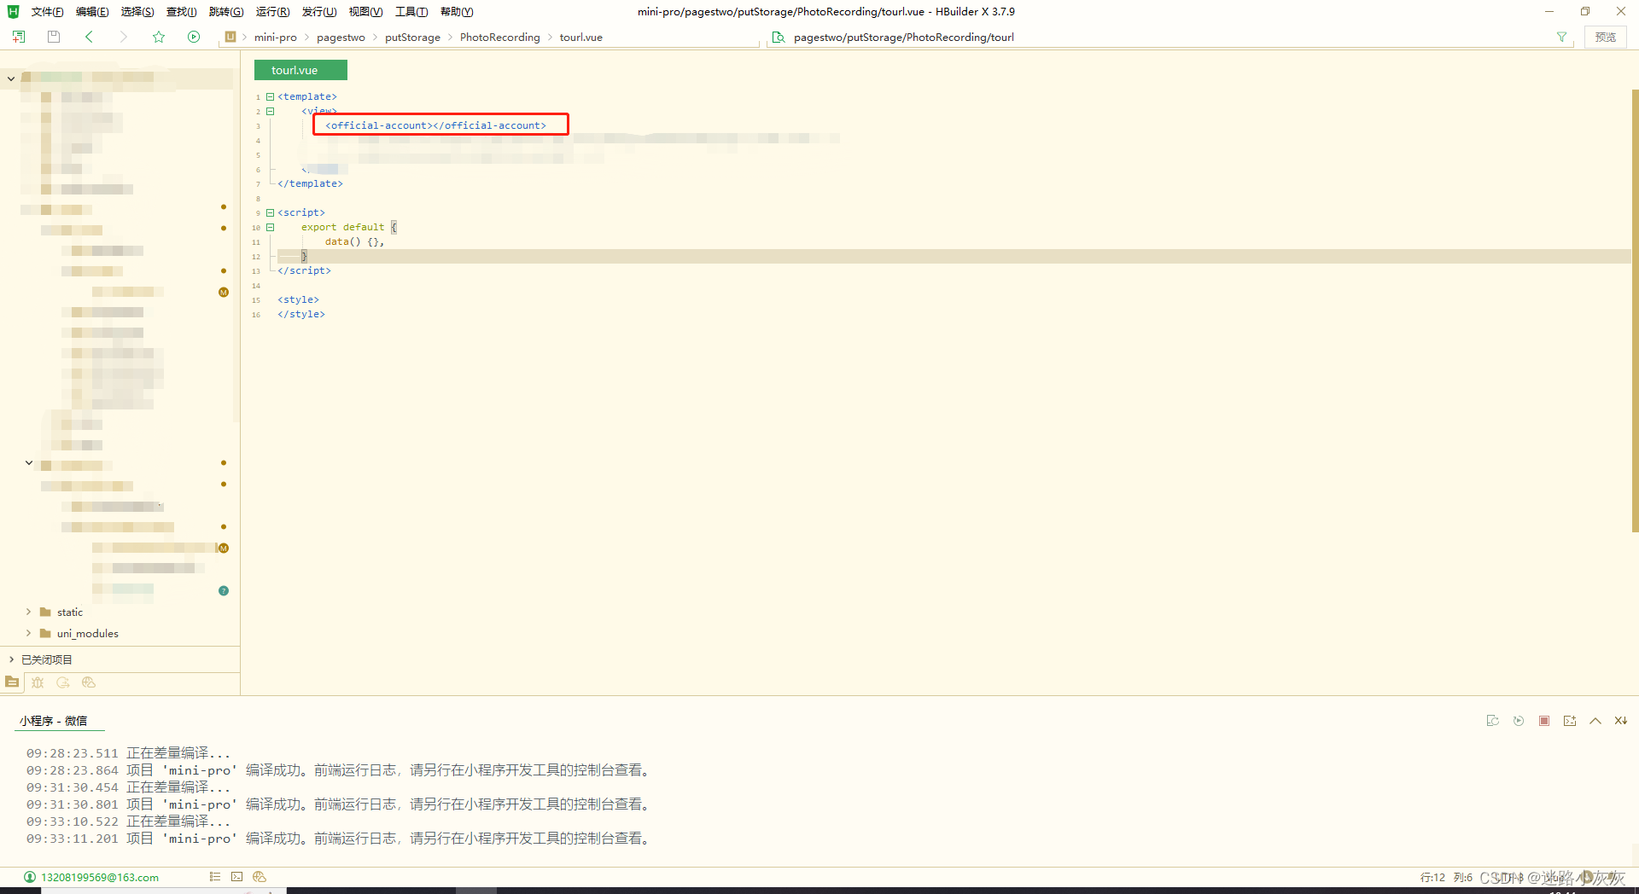Expand the static folder
1639x894 pixels.
click(28, 612)
